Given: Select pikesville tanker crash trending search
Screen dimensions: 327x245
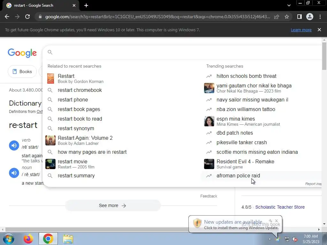Looking at the screenshot, I should coord(262,142).
